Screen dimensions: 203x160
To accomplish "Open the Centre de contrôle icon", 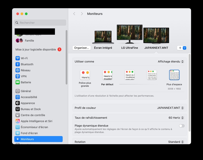I will [18, 115].
